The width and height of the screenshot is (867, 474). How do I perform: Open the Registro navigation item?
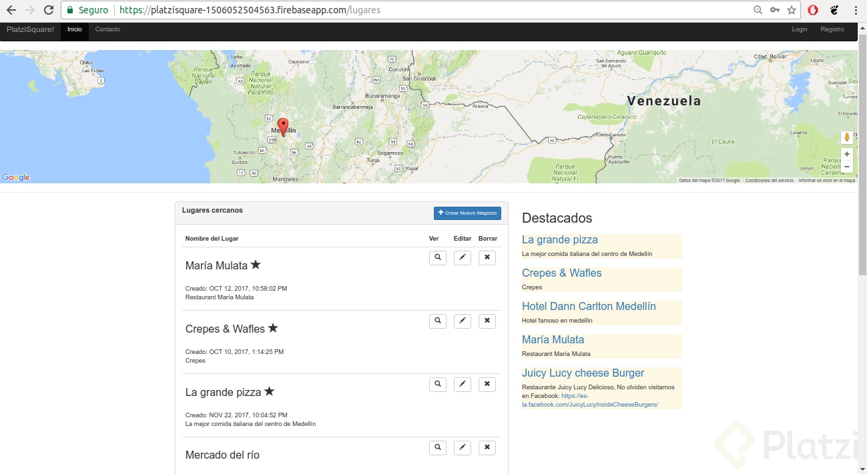tap(832, 29)
